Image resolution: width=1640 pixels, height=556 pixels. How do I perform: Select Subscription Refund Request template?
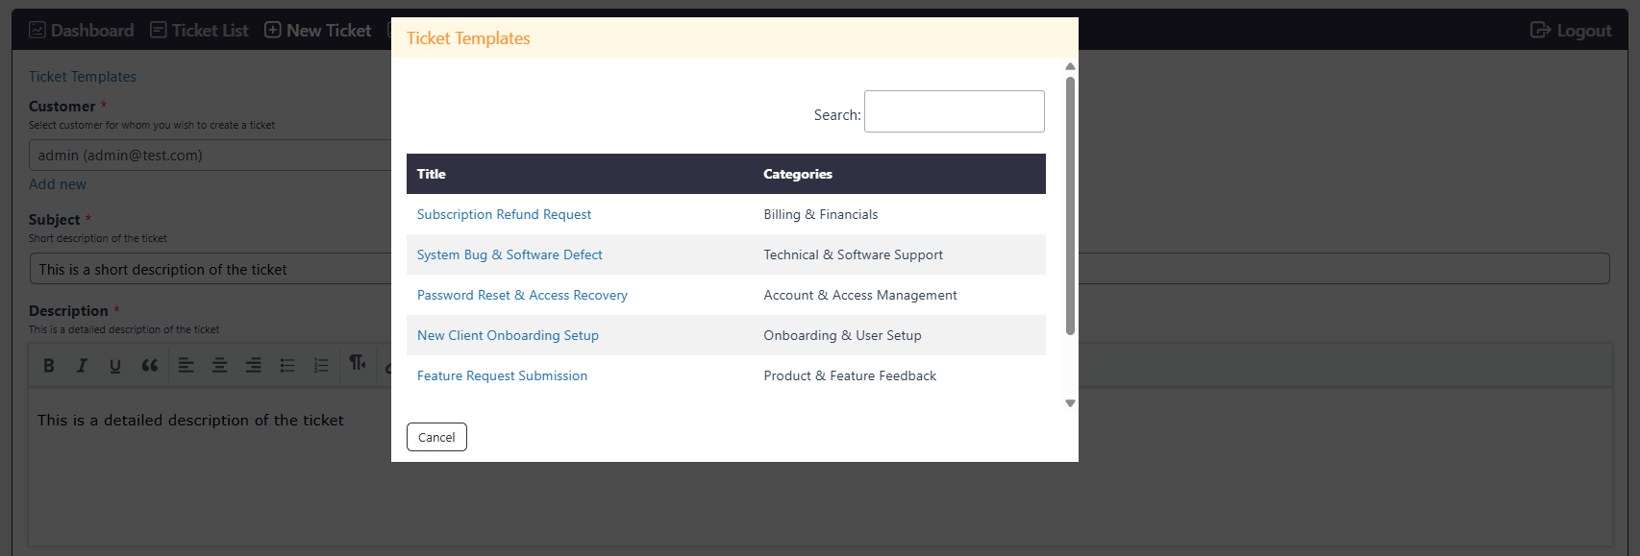click(x=504, y=214)
